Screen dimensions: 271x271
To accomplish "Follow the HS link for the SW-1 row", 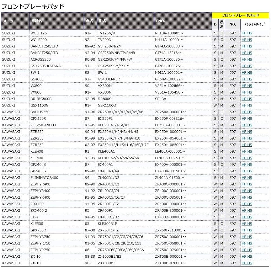I will tap(249, 73).
